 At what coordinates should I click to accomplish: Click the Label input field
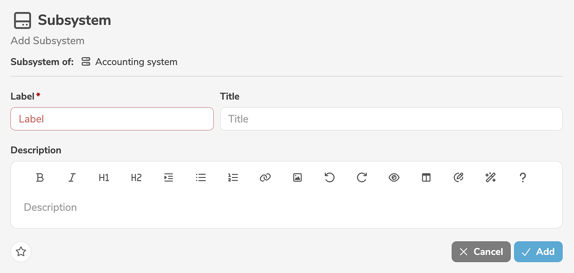(x=112, y=119)
